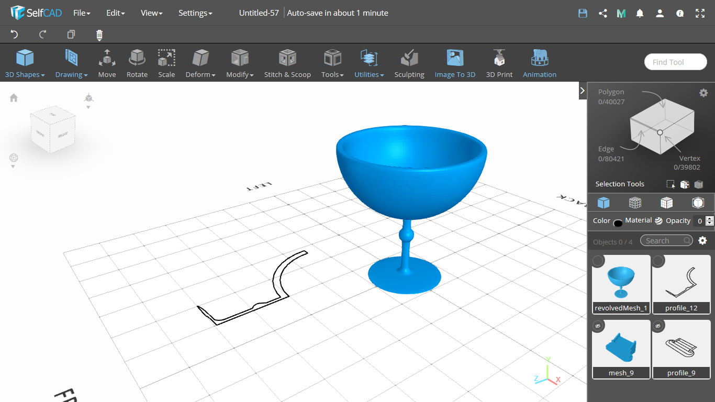
Task: Open the Modify tools dropdown
Action: click(240, 64)
